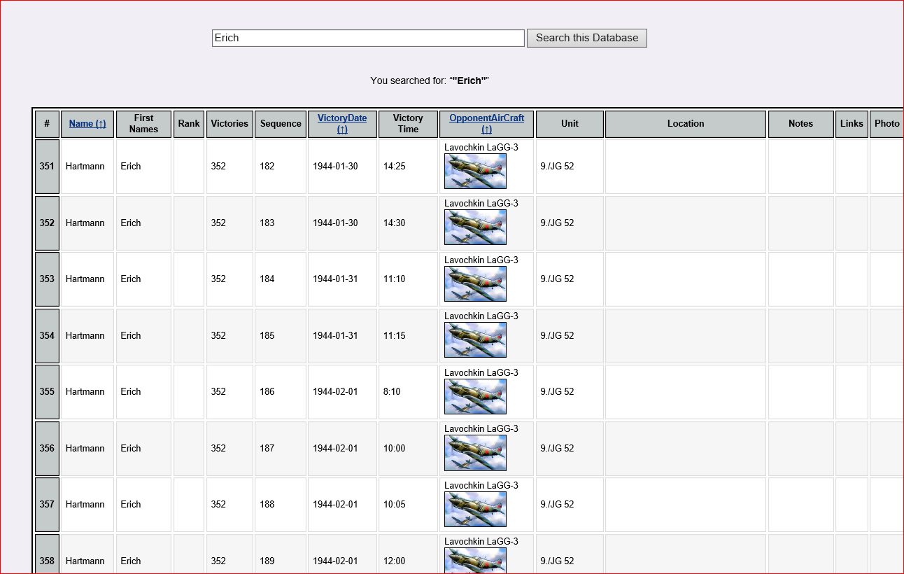Click the Victories column header

click(x=229, y=124)
